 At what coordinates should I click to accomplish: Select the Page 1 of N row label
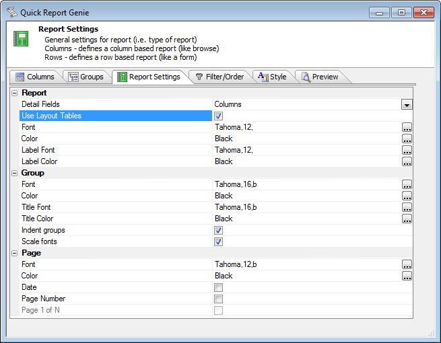pyautogui.click(x=40, y=310)
